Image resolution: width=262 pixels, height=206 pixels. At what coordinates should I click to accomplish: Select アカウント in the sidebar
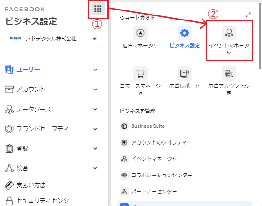click(31, 90)
